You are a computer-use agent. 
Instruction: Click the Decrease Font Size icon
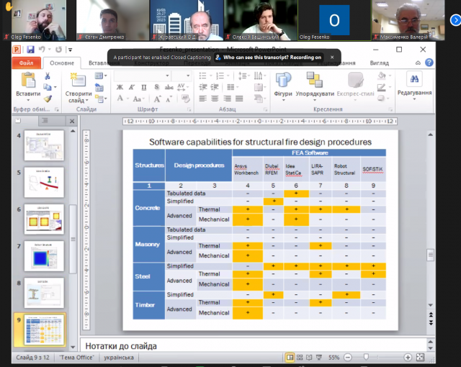pyautogui.click(x=169, y=99)
